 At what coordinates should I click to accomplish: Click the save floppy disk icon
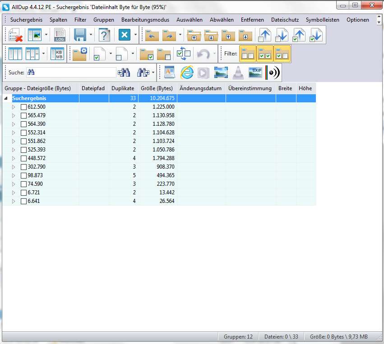(x=80, y=35)
